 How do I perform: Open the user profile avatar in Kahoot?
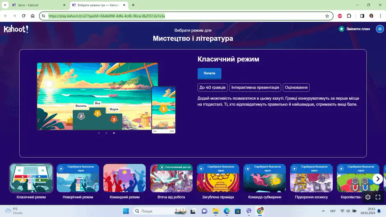click(379, 29)
